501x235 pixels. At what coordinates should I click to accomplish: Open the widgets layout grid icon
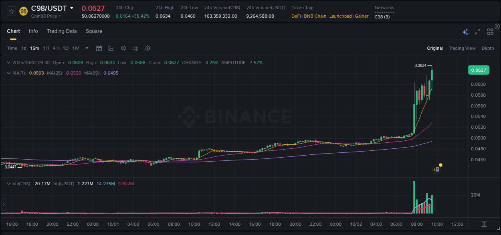tap(490, 31)
